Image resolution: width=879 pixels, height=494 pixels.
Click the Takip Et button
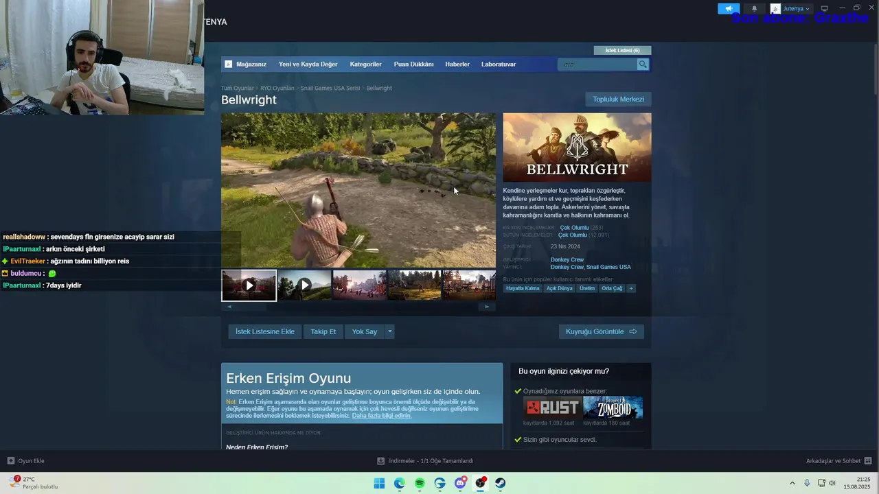pyautogui.click(x=323, y=331)
